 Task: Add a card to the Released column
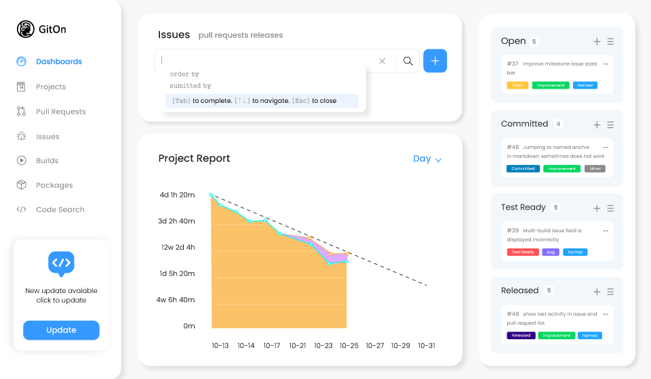(x=597, y=292)
